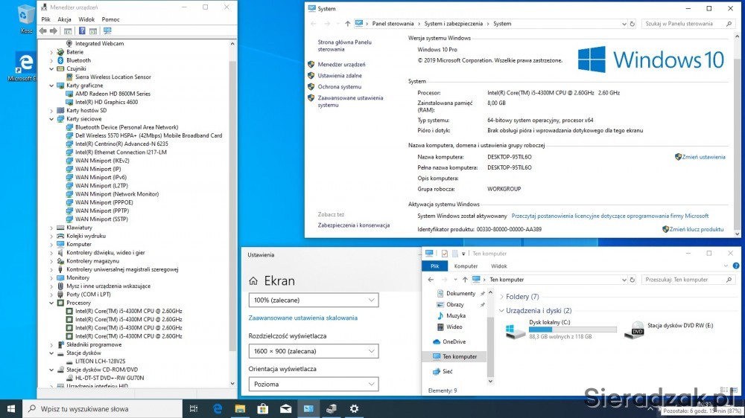Open Settings gear on the taskbar
The height and width of the screenshot is (418, 745).
coord(354,408)
